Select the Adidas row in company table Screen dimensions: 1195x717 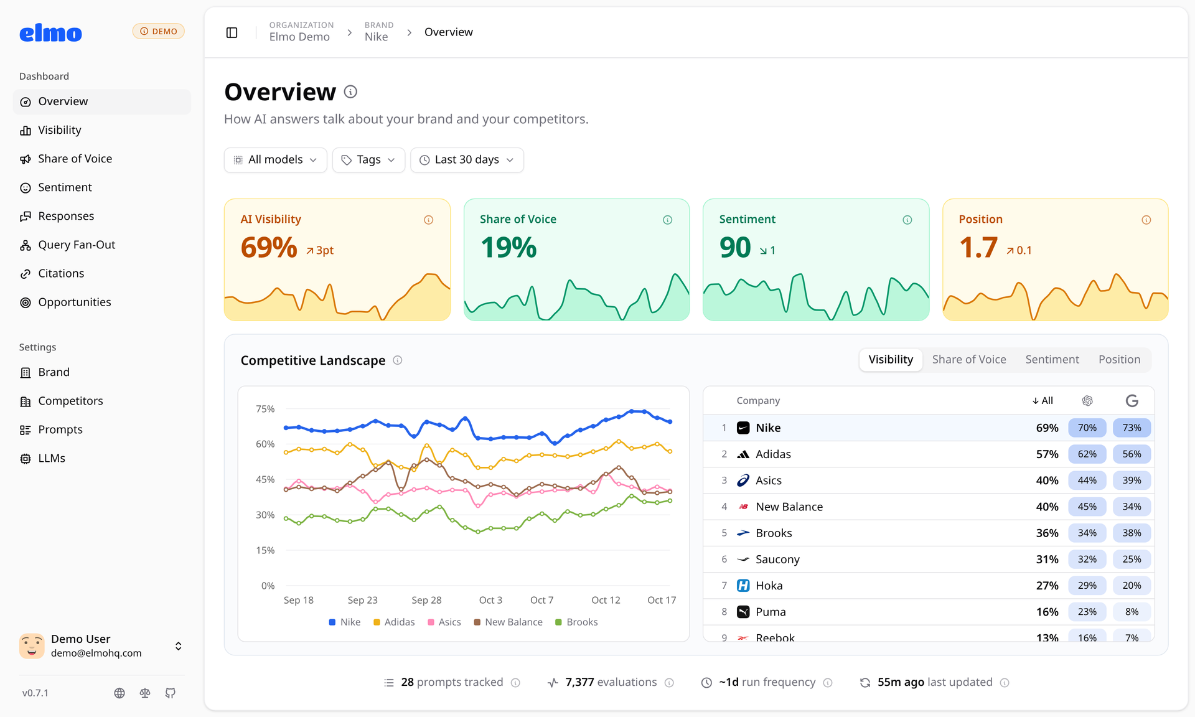click(929, 454)
